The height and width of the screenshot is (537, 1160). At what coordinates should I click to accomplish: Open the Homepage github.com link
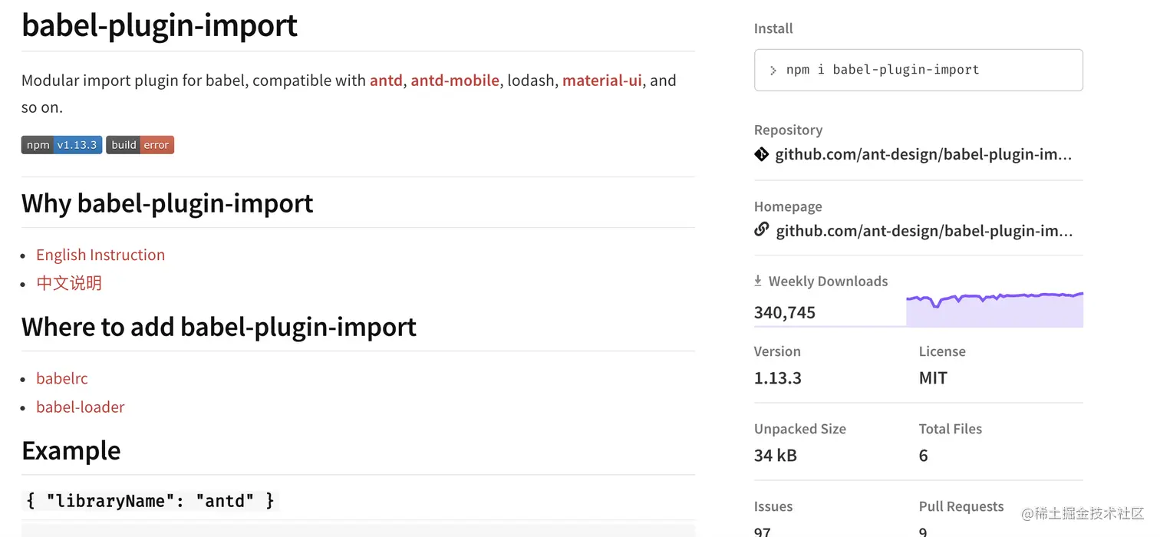[924, 231]
